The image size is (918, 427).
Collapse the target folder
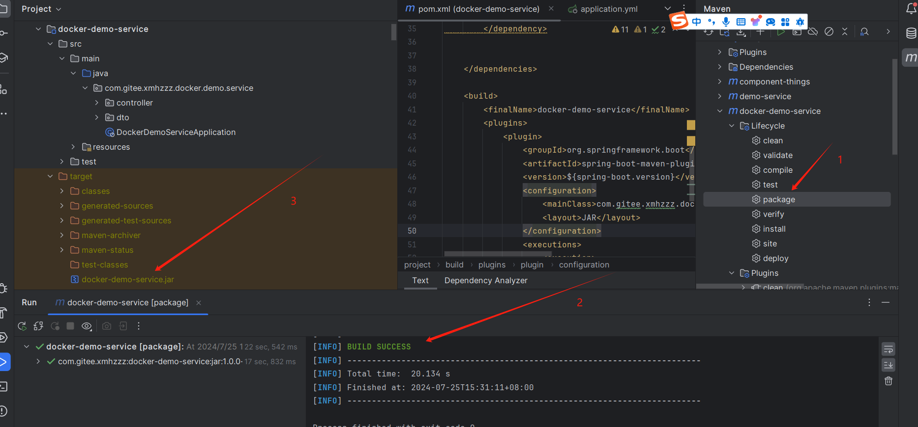(50, 176)
